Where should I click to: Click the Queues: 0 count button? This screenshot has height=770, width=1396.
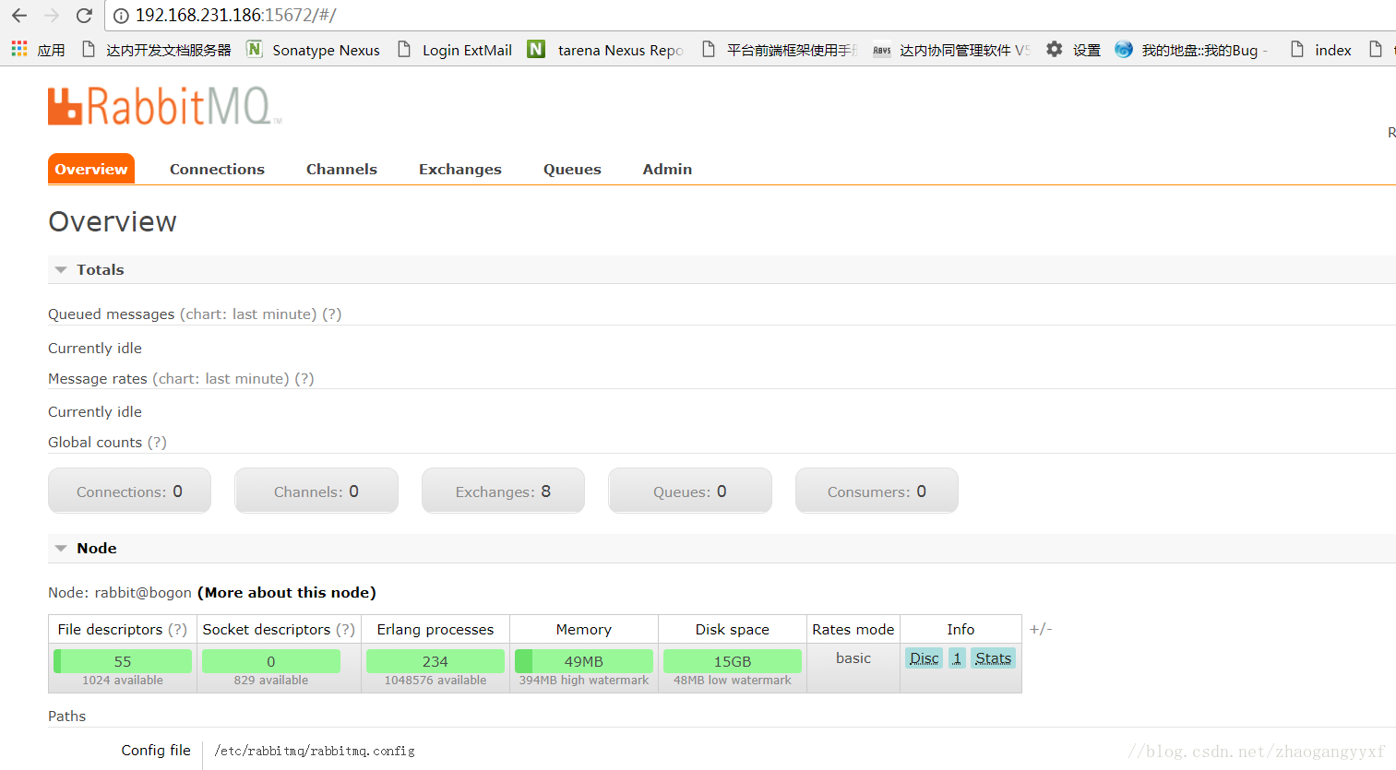(x=690, y=491)
